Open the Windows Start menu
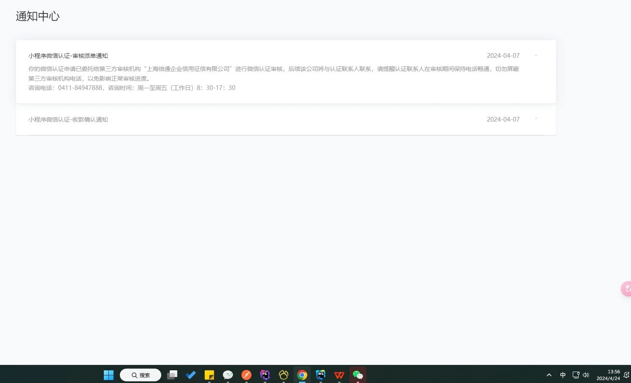This screenshot has height=383, width=631. coord(109,375)
